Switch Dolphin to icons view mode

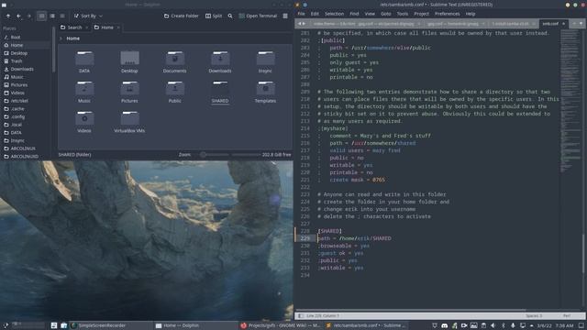(x=41, y=16)
